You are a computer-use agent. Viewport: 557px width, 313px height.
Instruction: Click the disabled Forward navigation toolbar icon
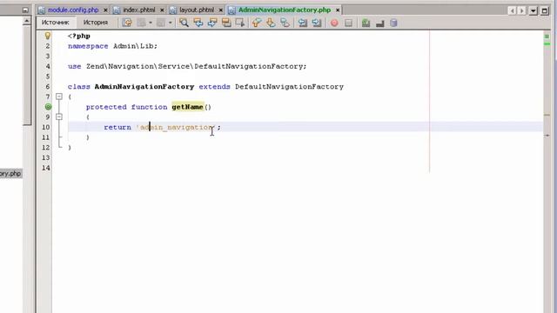pyautogui.click(x=161, y=23)
